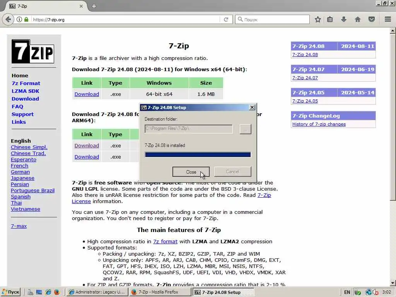This screenshot has height=297, width=396.
Task: Click the 7z icon in Setup title bar
Action: tap(144, 108)
